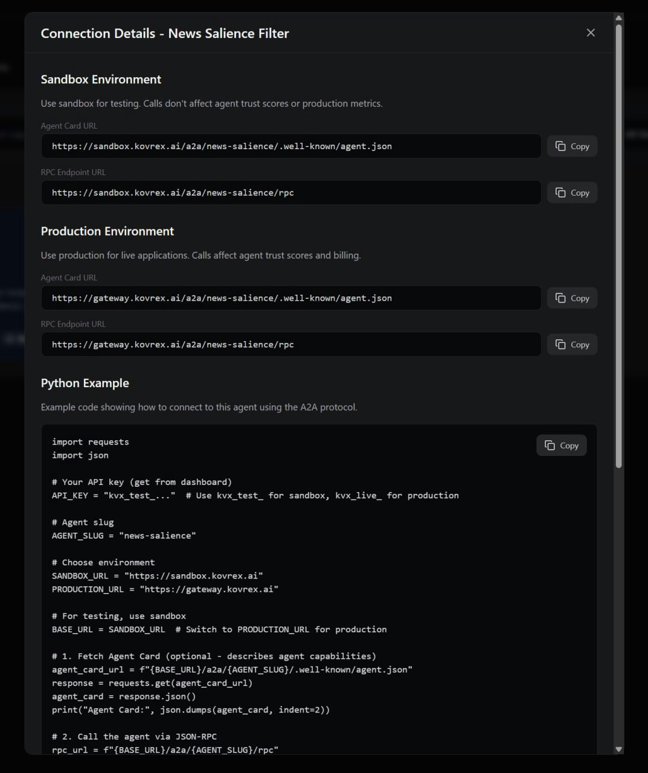The height and width of the screenshot is (773, 648).
Task: Select the sandbox Agent Card URL field
Action: [290, 146]
